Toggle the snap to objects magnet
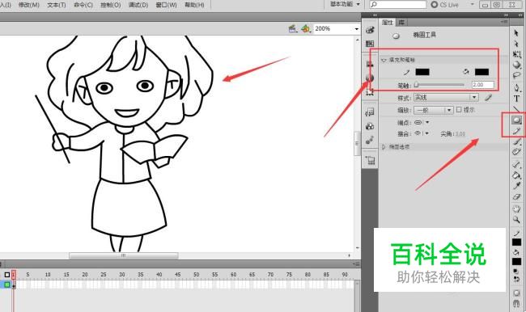This screenshot has height=312, width=526. (516, 304)
